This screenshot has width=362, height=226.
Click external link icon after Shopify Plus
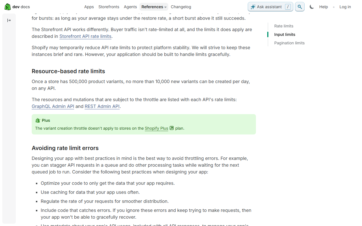[172, 128]
